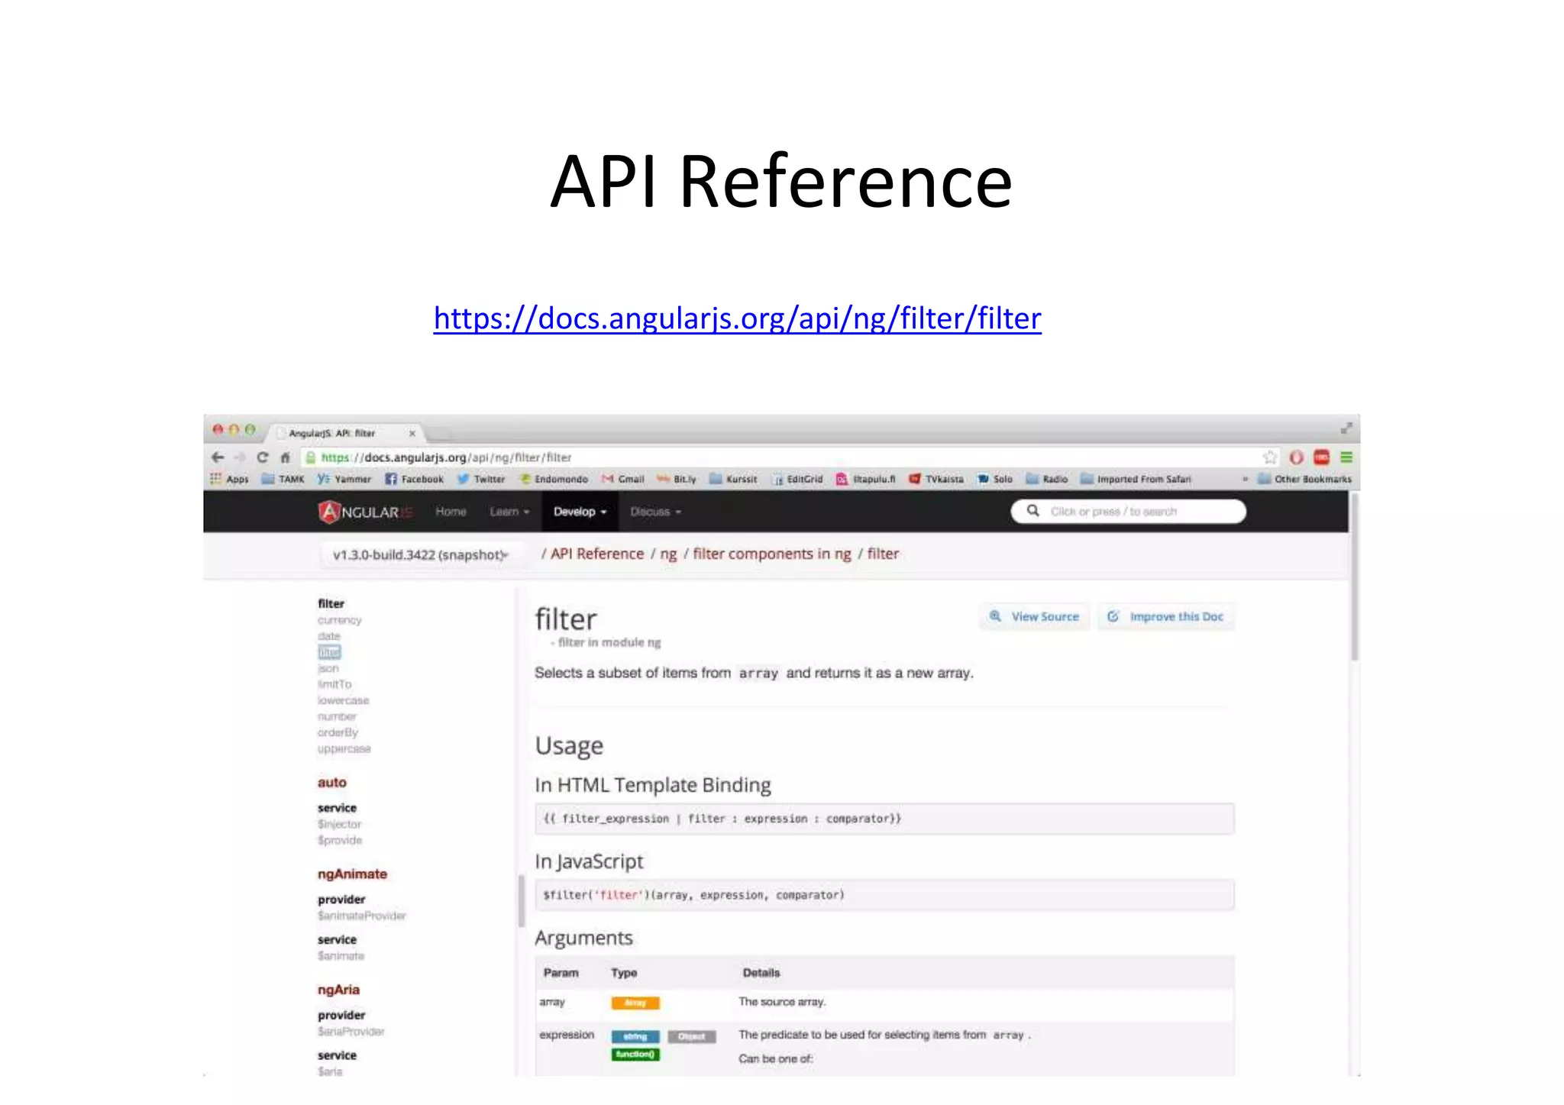Open the TAMK bookmark folder

pyautogui.click(x=283, y=479)
